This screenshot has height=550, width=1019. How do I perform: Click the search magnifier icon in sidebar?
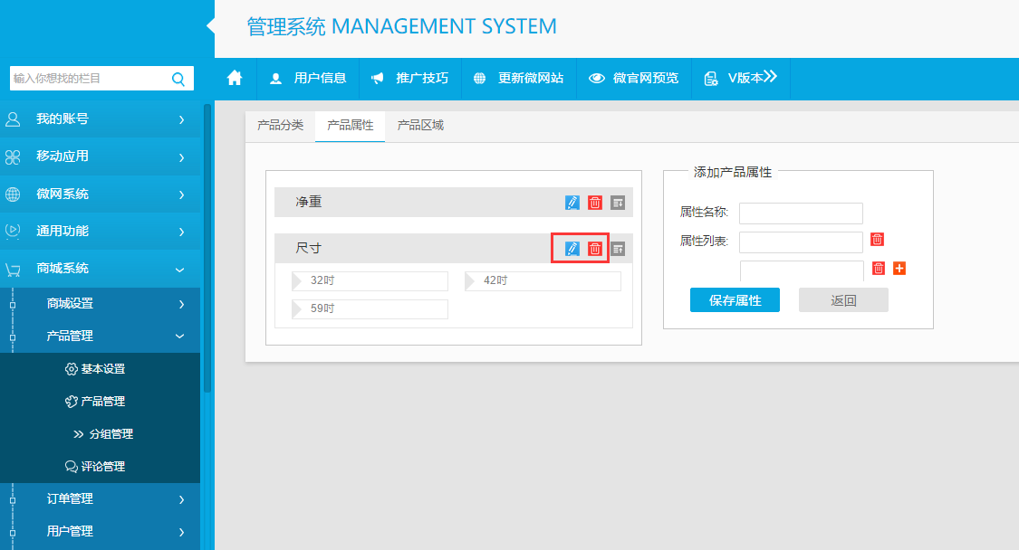pyautogui.click(x=178, y=79)
